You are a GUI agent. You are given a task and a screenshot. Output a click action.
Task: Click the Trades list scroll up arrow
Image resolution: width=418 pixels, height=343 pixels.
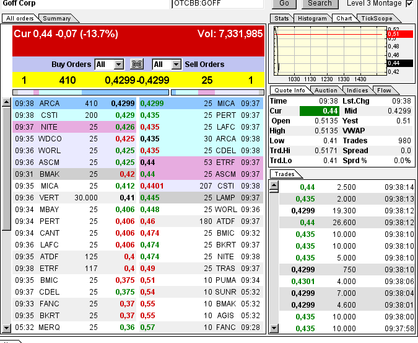click(x=274, y=185)
